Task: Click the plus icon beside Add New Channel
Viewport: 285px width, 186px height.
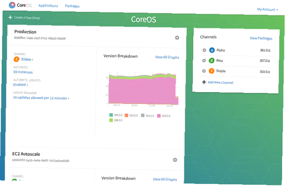Action: pyautogui.click(x=204, y=82)
